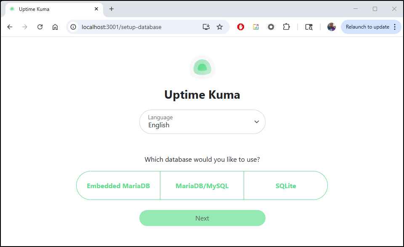
Task: Choose Embedded MariaDB database option
Action: [x=118, y=186]
